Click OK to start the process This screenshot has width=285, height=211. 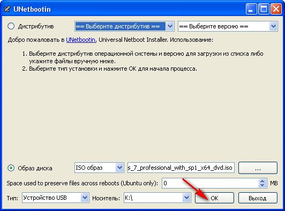click(x=214, y=198)
